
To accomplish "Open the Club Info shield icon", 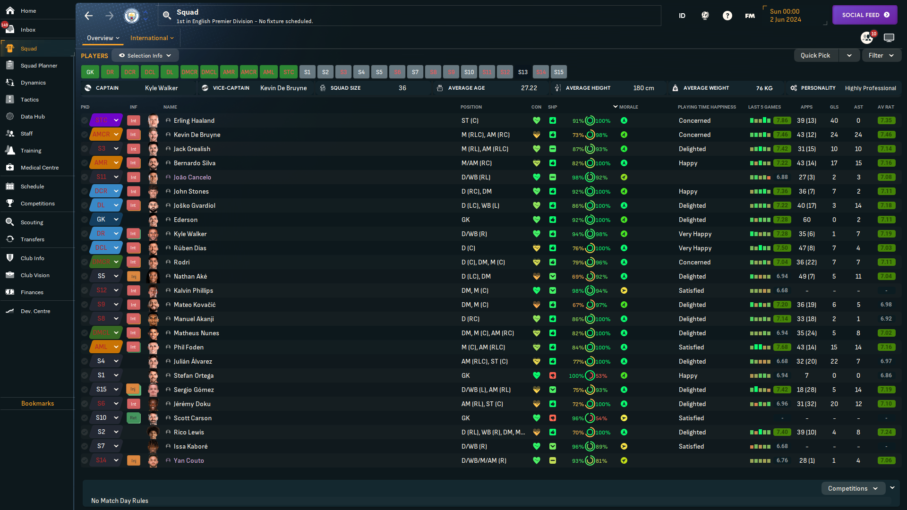I will [x=10, y=258].
